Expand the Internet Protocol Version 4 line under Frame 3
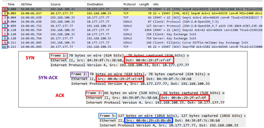Screen dimensions: 264x128 [x=155, y=102]
